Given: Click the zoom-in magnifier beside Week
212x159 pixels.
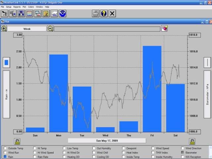Looking at the screenshot, I should pos(4,29).
